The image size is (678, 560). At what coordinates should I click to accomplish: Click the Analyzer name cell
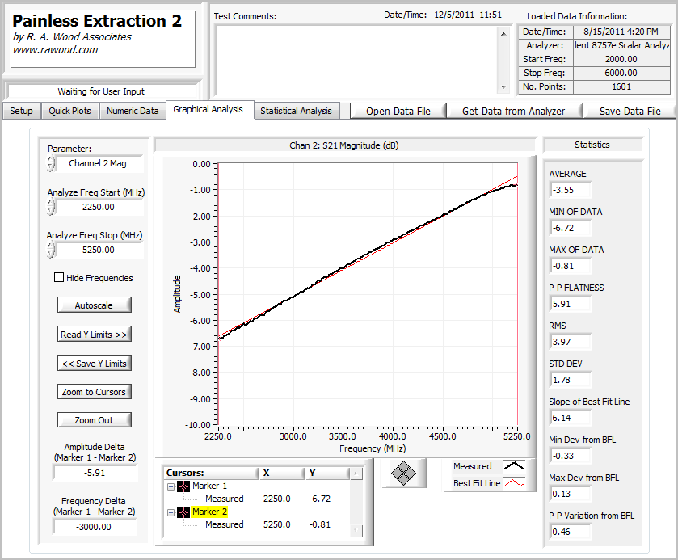point(621,45)
